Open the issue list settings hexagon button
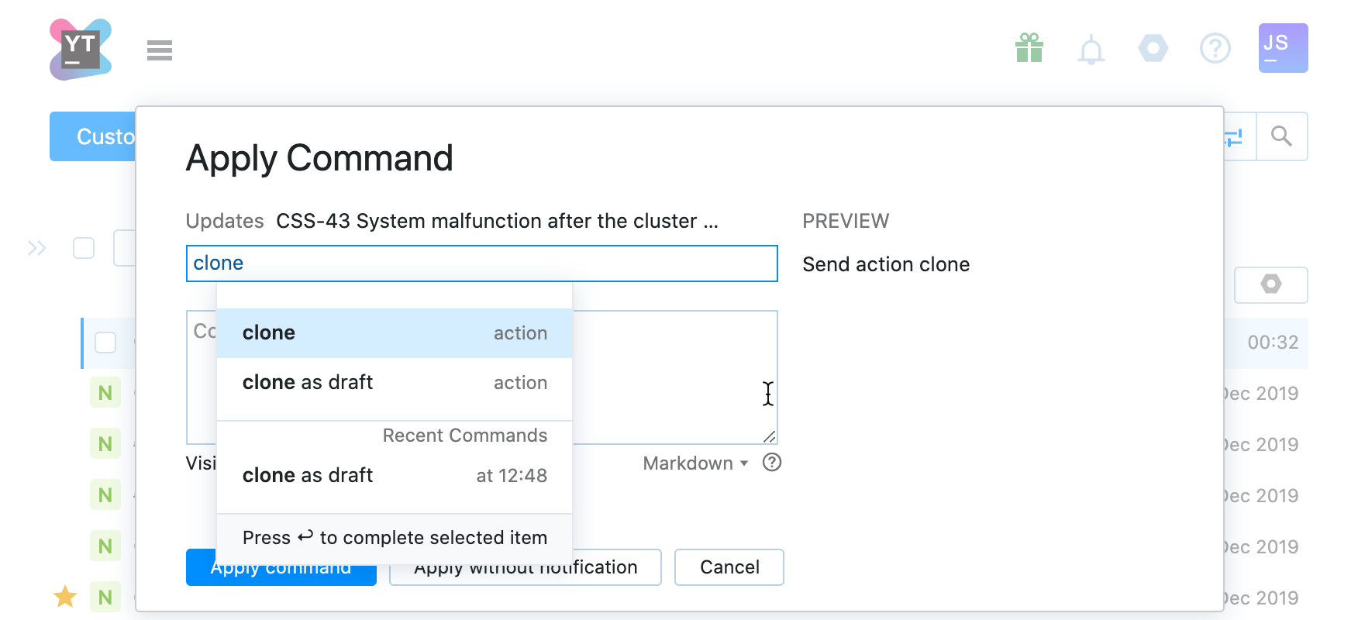 point(1270,284)
